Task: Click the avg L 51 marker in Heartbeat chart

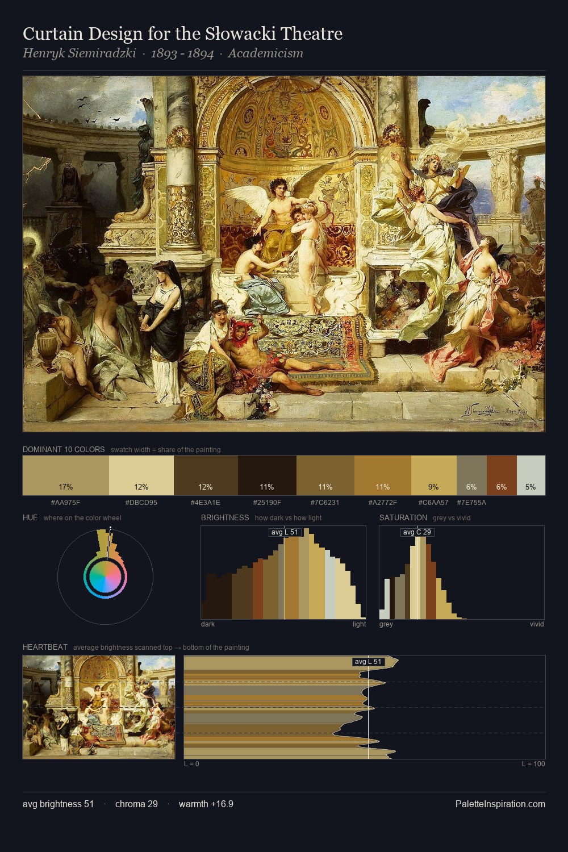Action: point(369,662)
